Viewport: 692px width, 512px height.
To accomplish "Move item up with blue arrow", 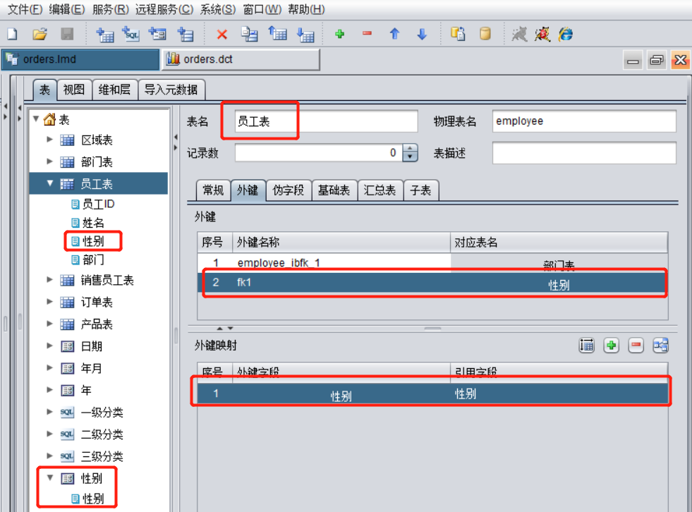I will coord(394,34).
